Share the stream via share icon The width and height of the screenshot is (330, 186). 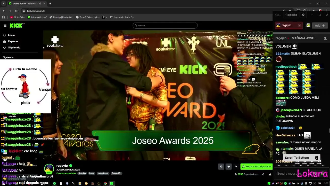point(263,174)
